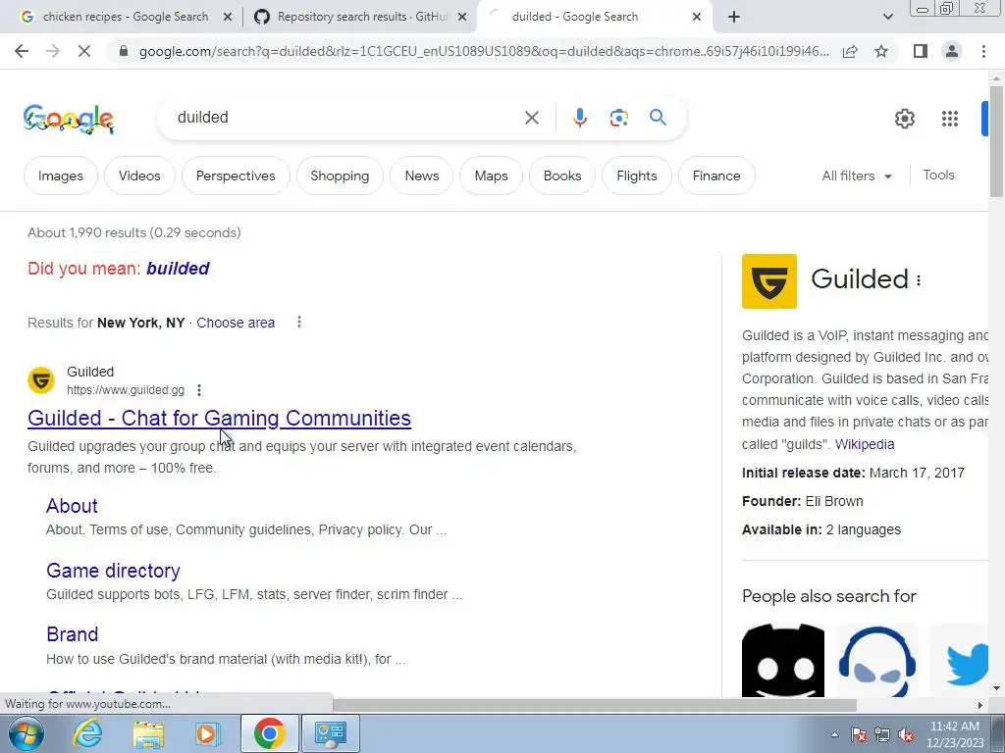This screenshot has height=753, width=1005.
Task: Select the Finance filter
Action: pyautogui.click(x=715, y=176)
